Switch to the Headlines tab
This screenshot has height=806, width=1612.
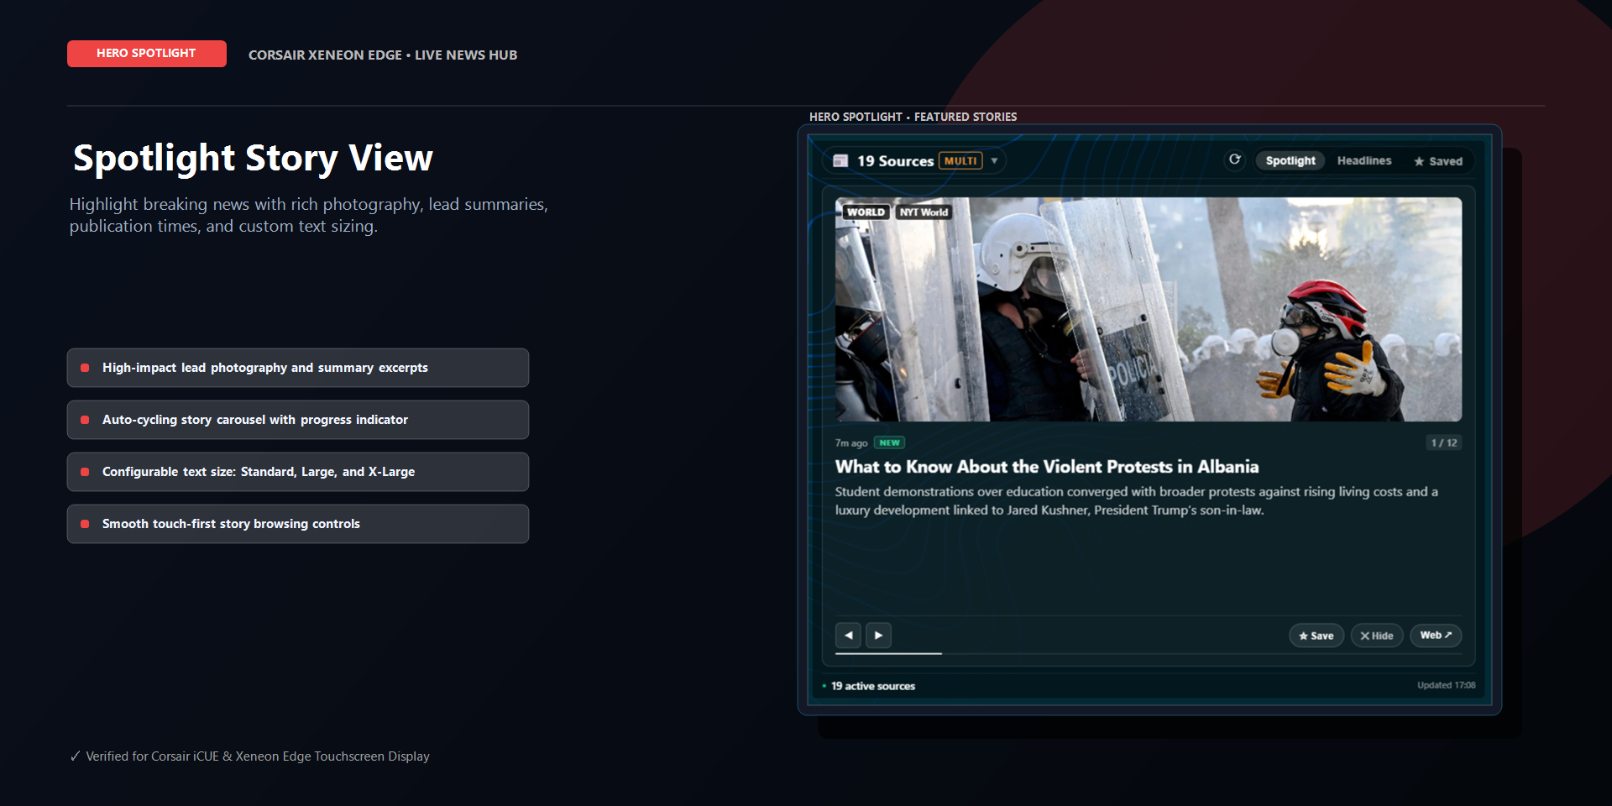click(1364, 160)
